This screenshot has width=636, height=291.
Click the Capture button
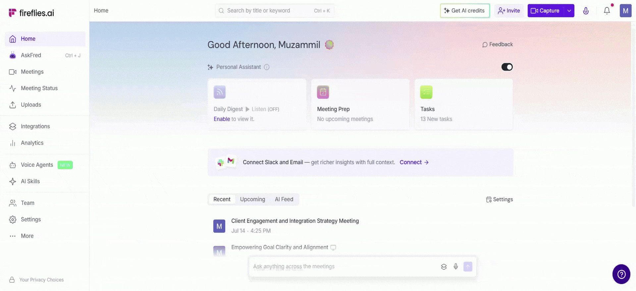click(x=546, y=11)
